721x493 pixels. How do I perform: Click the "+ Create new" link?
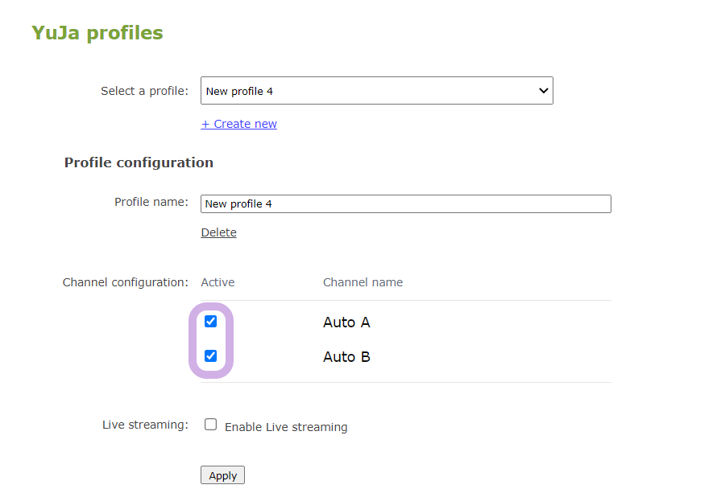(239, 124)
